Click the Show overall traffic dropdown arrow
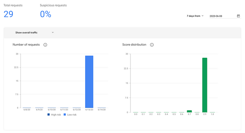The image size is (245, 133). coord(53,33)
